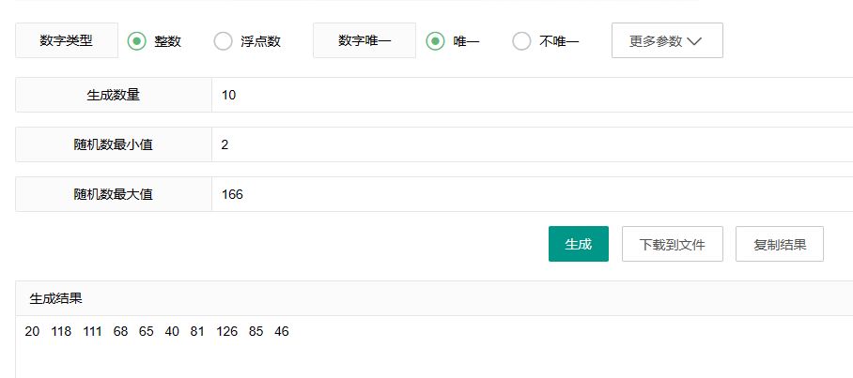Image resolution: width=853 pixels, height=378 pixels.
Task: Click the 生成数量 label
Action: (x=114, y=95)
